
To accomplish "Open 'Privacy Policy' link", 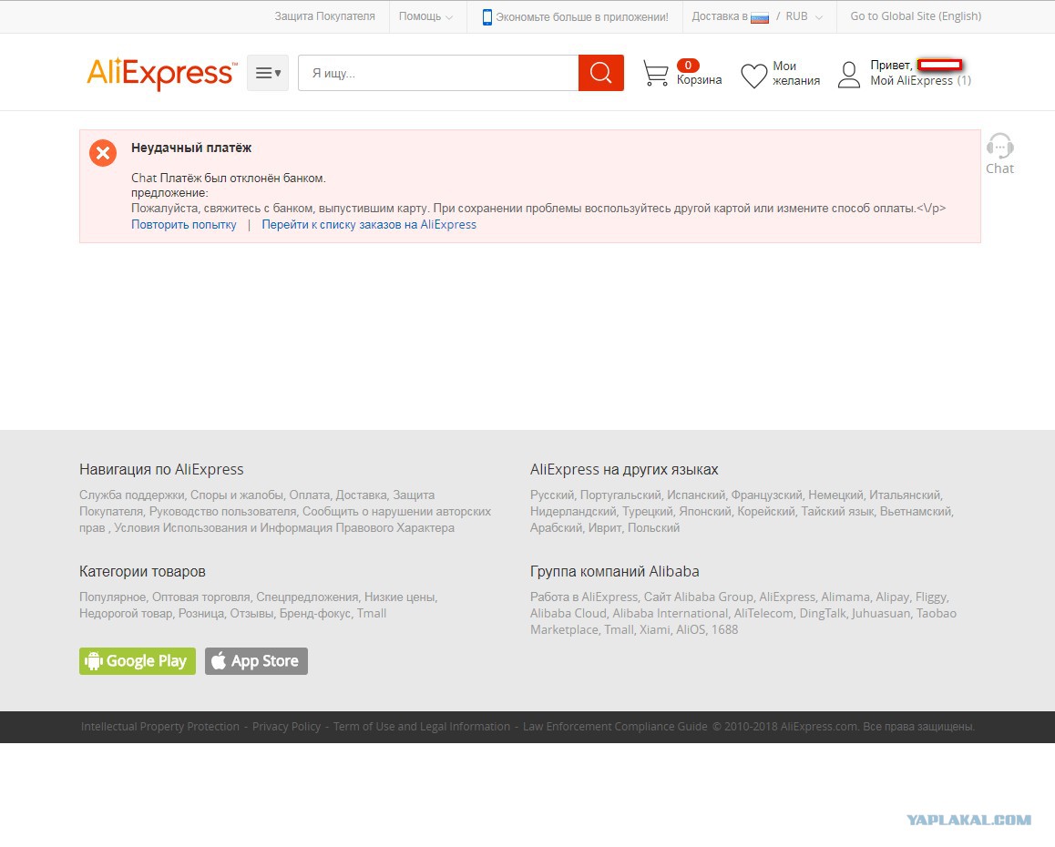I will (287, 727).
